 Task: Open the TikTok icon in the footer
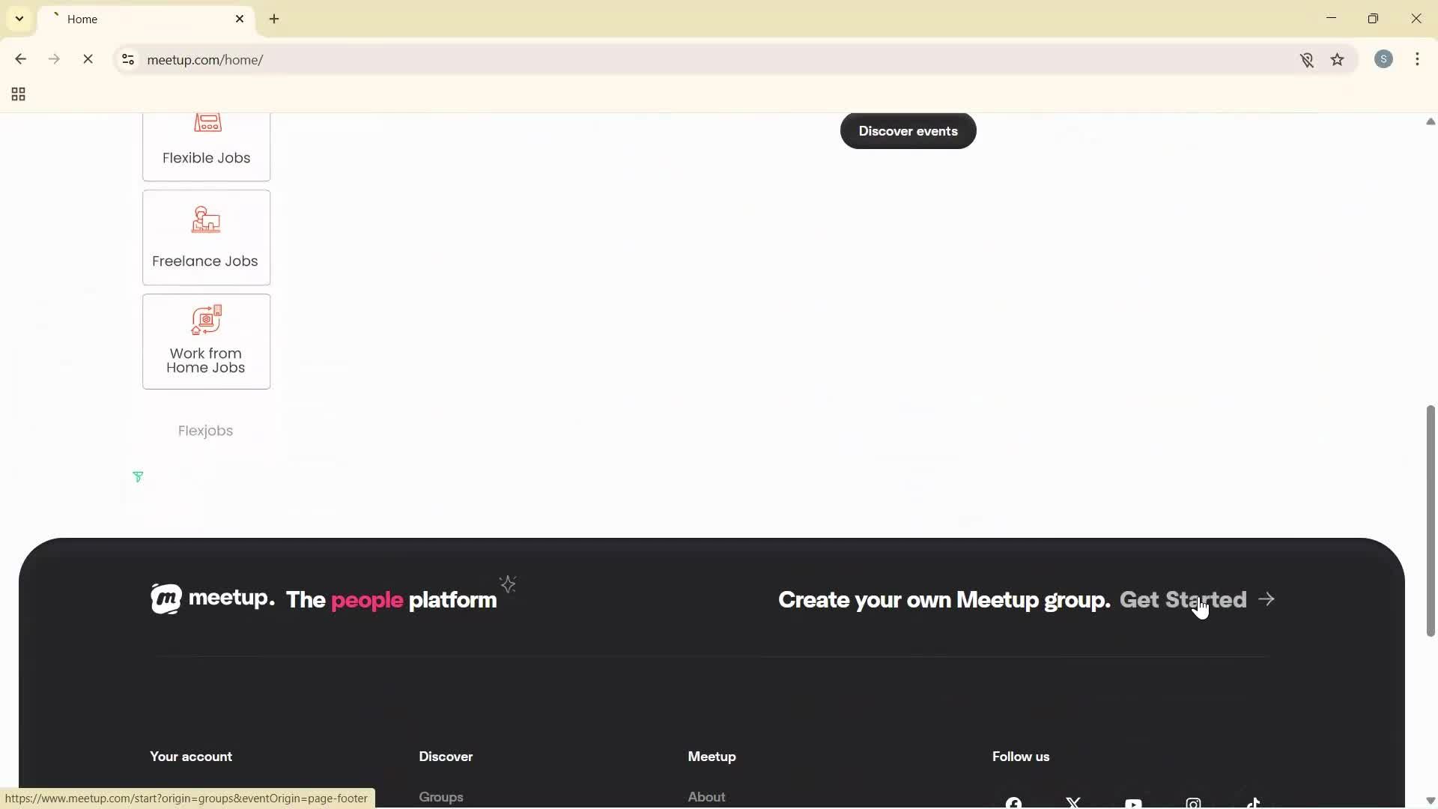[x=1252, y=803]
